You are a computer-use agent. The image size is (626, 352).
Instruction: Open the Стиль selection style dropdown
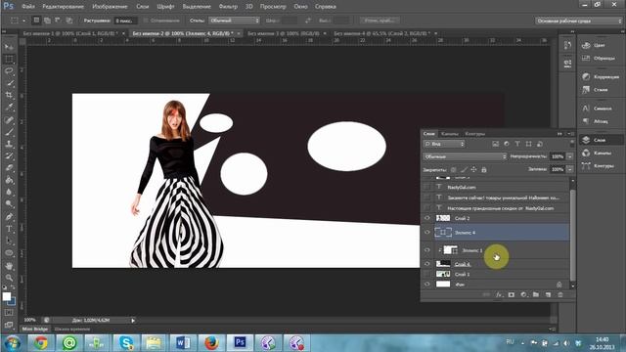click(x=235, y=20)
